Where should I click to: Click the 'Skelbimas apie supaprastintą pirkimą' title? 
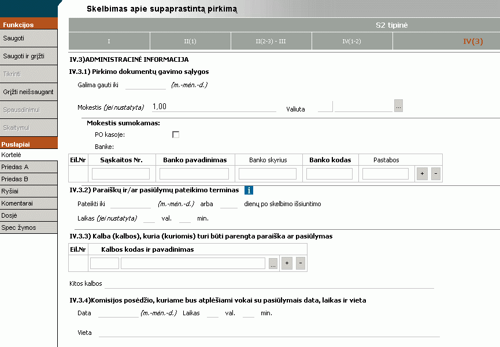click(162, 9)
